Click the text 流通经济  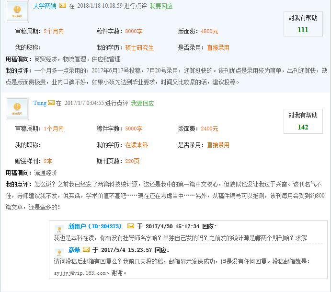click(x=46, y=173)
